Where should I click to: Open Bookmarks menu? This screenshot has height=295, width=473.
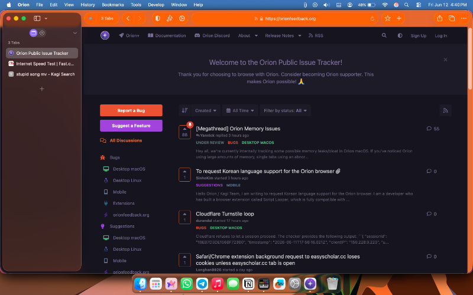click(x=113, y=5)
